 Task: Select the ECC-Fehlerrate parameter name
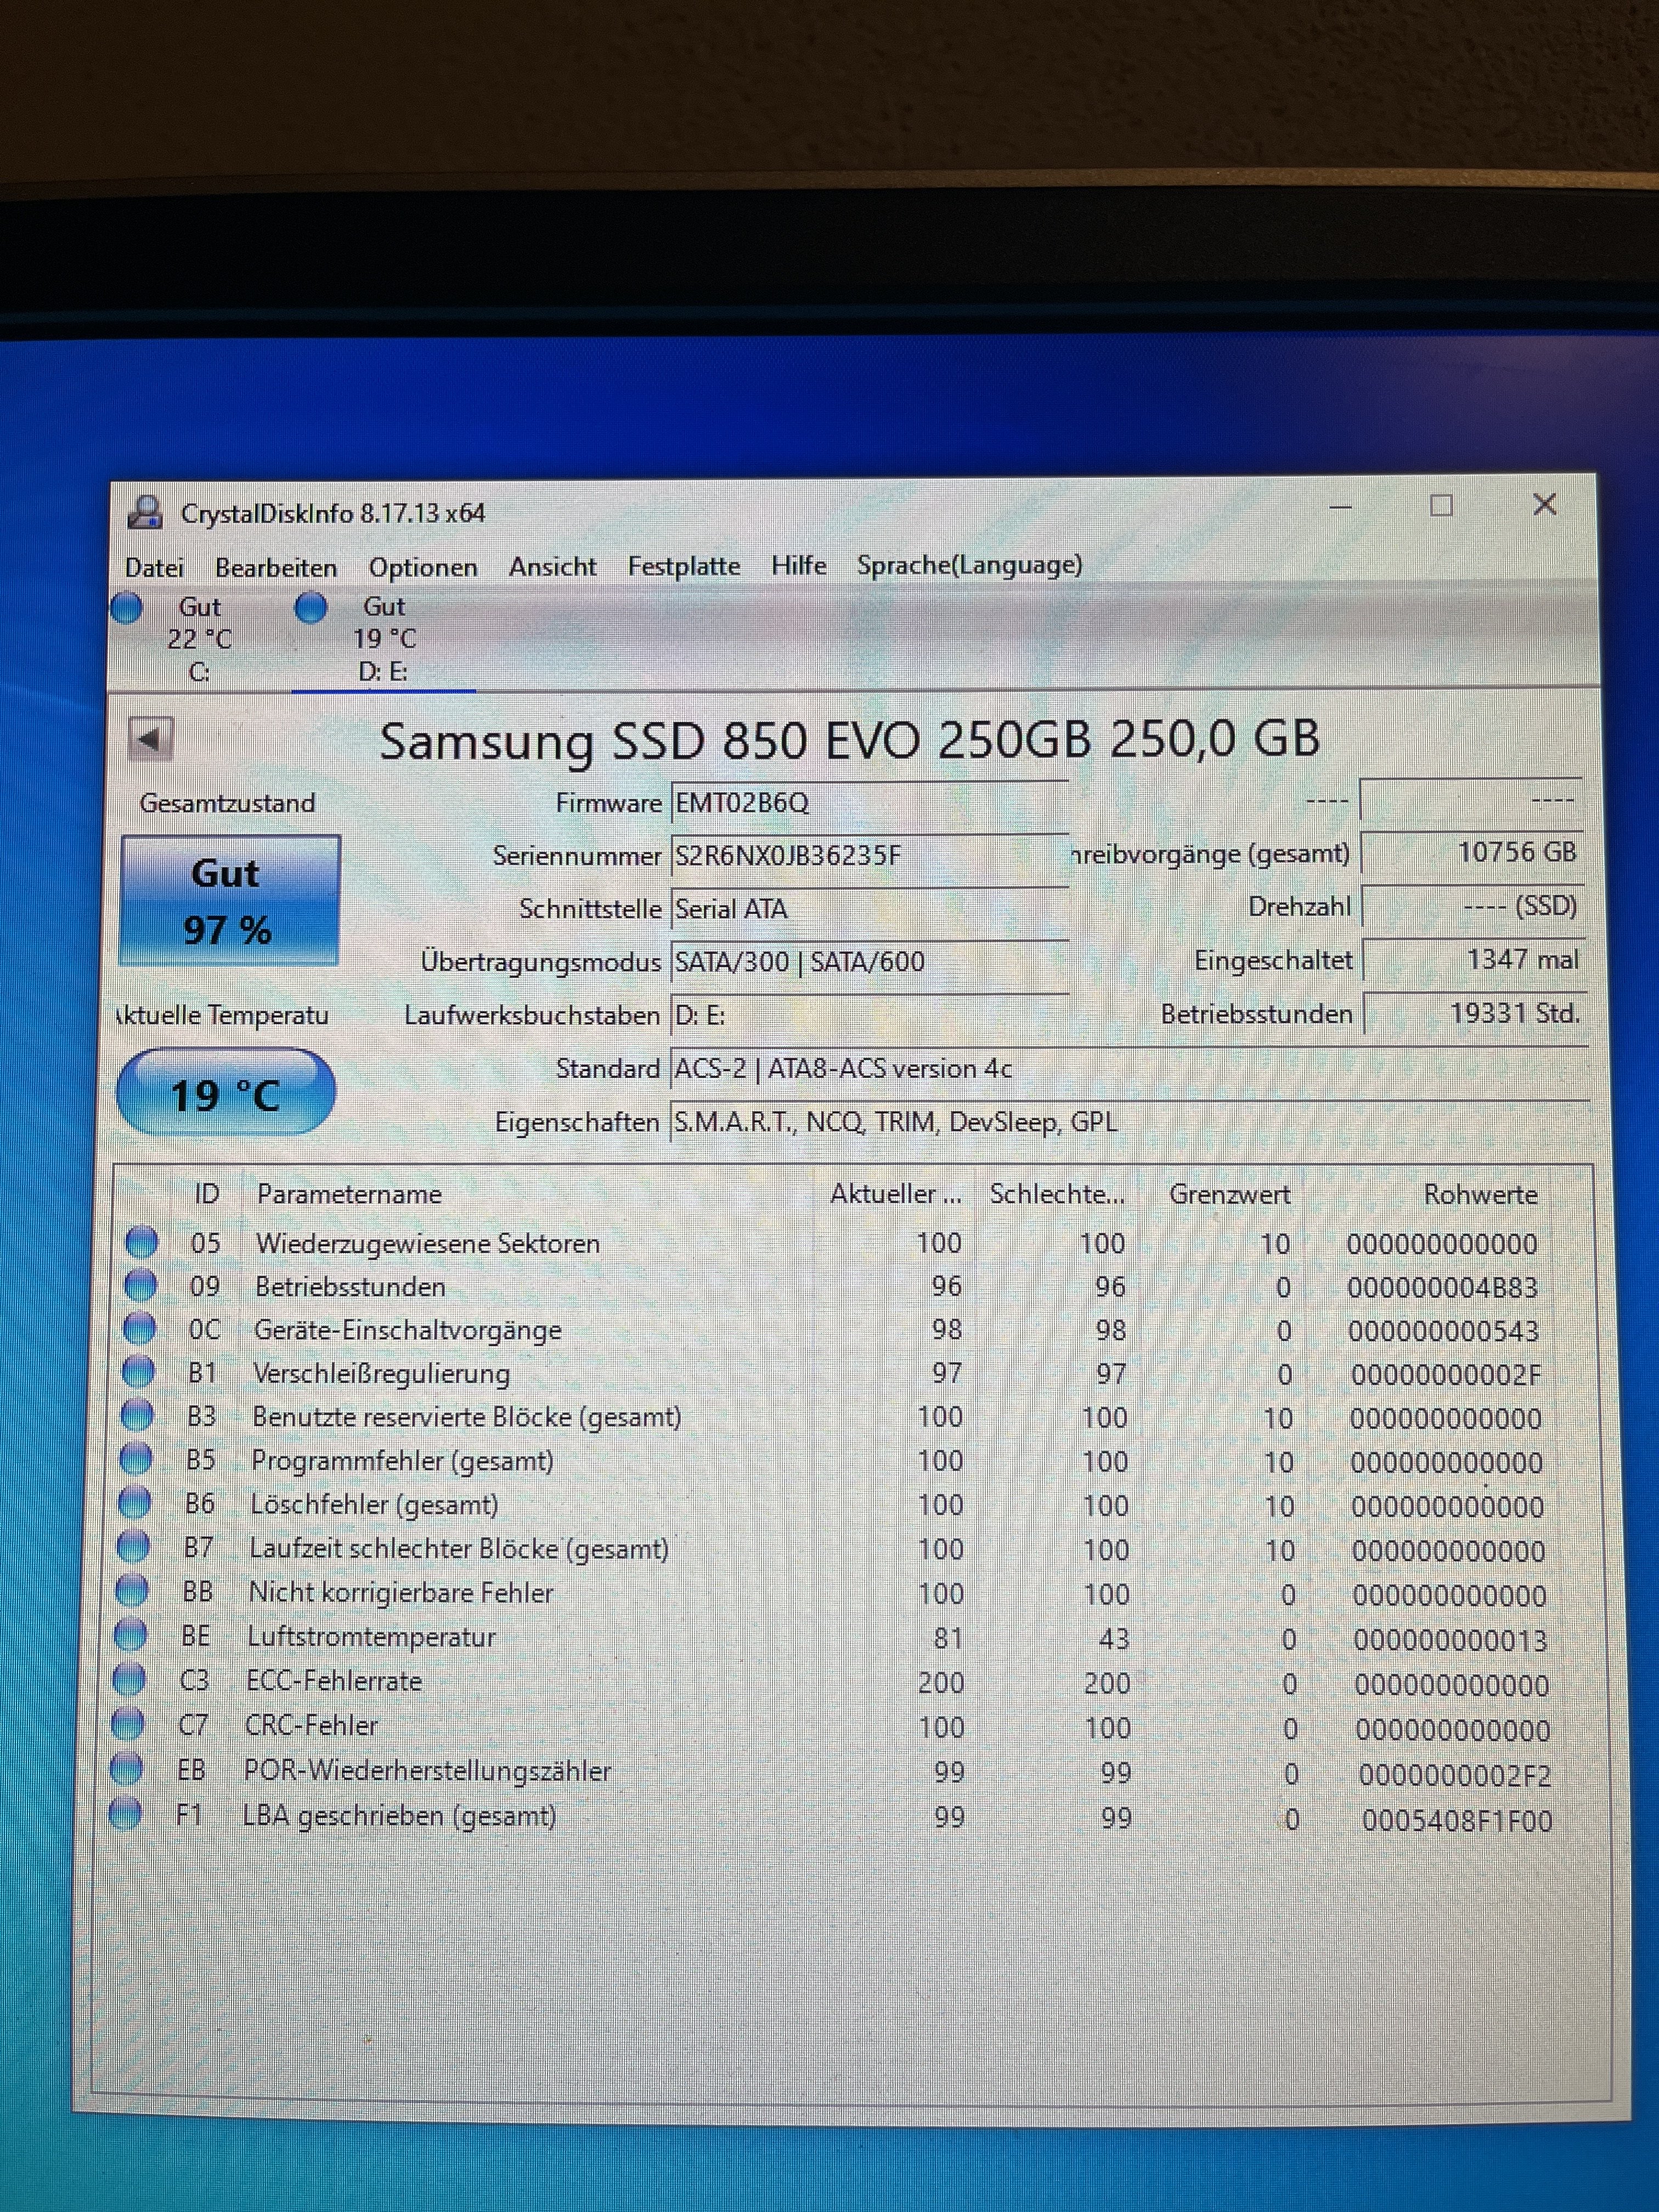click(334, 1681)
